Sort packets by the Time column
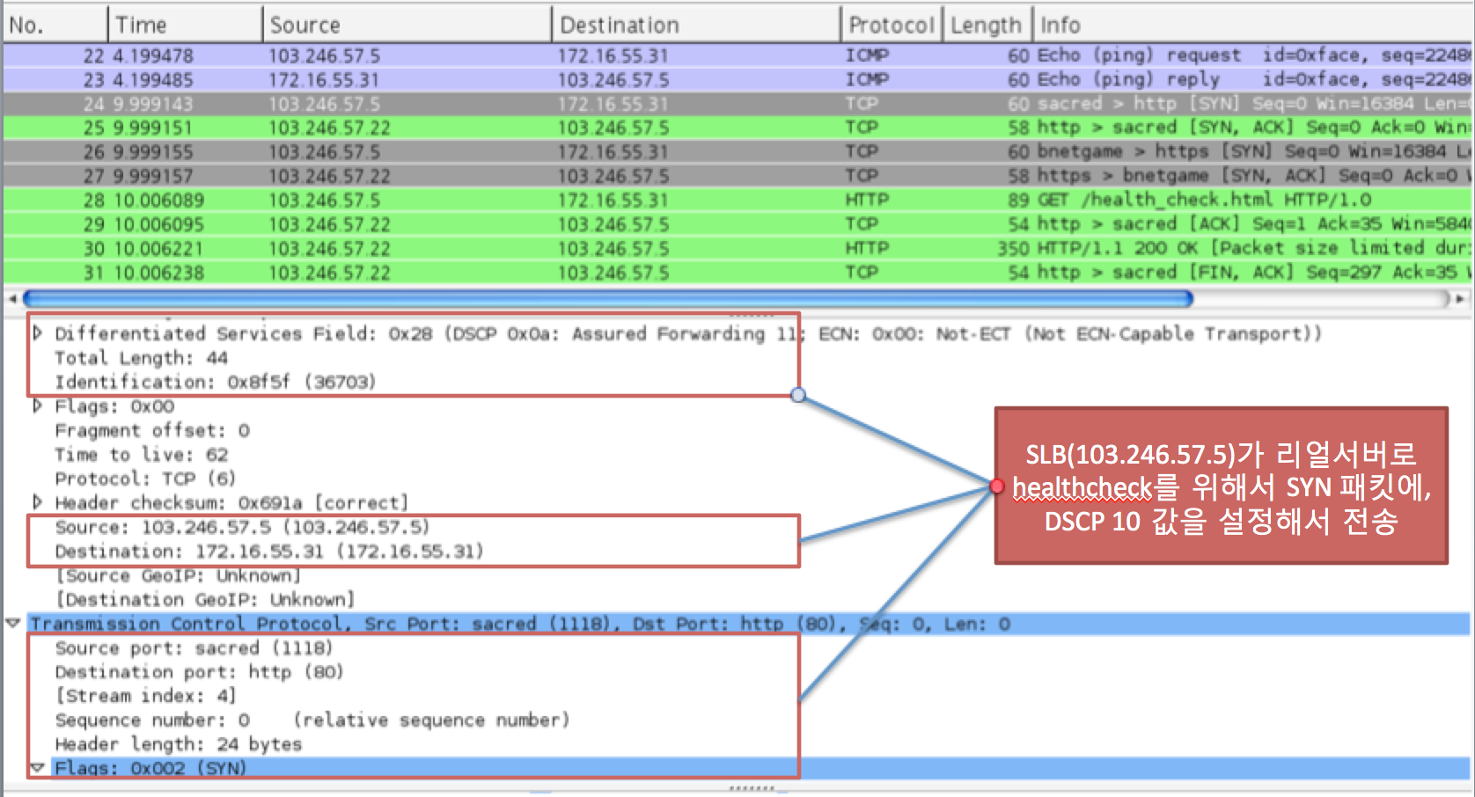 coord(186,25)
